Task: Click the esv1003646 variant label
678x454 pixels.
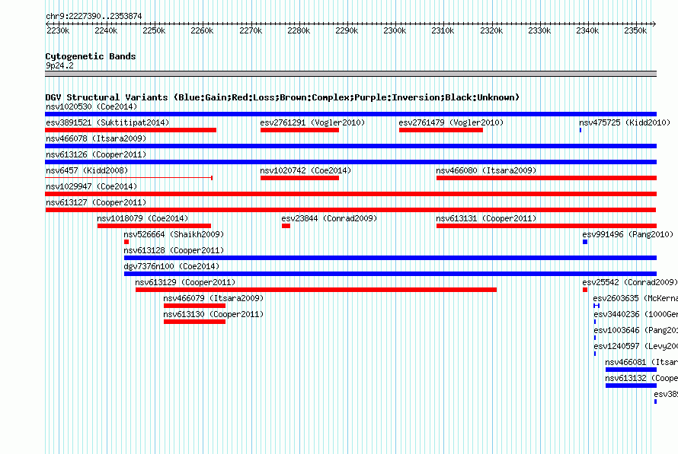Action: coord(635,330)
